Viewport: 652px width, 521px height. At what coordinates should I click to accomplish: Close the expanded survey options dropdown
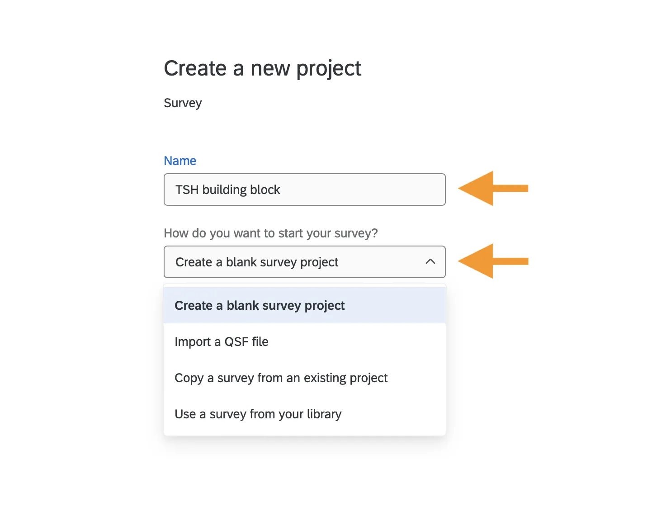coord(430,261)
